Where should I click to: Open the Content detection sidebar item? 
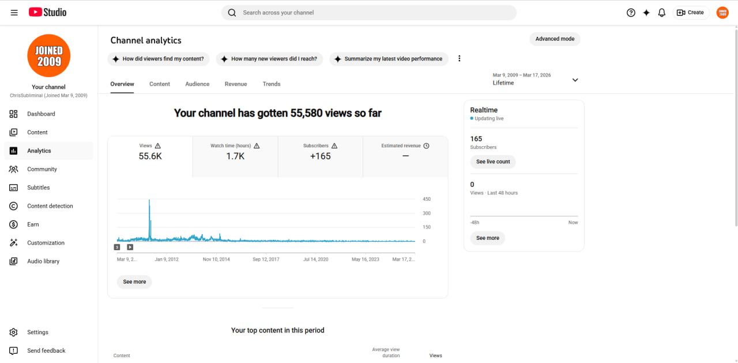click(49, 206)
